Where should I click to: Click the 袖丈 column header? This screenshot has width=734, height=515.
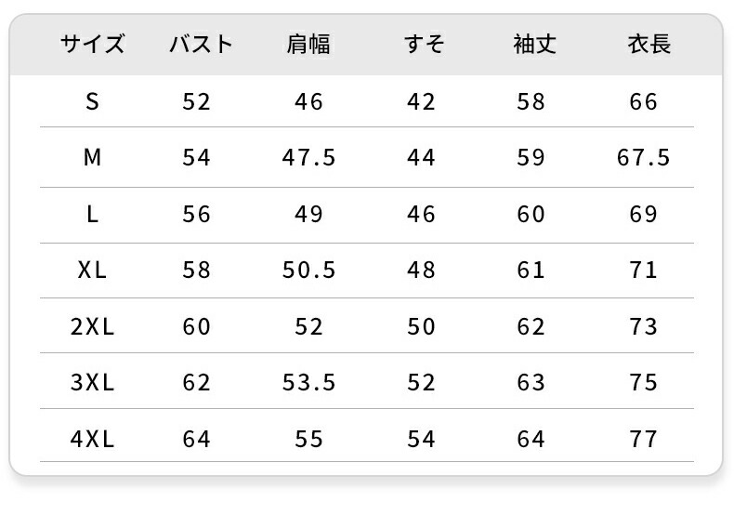(534, 45)
